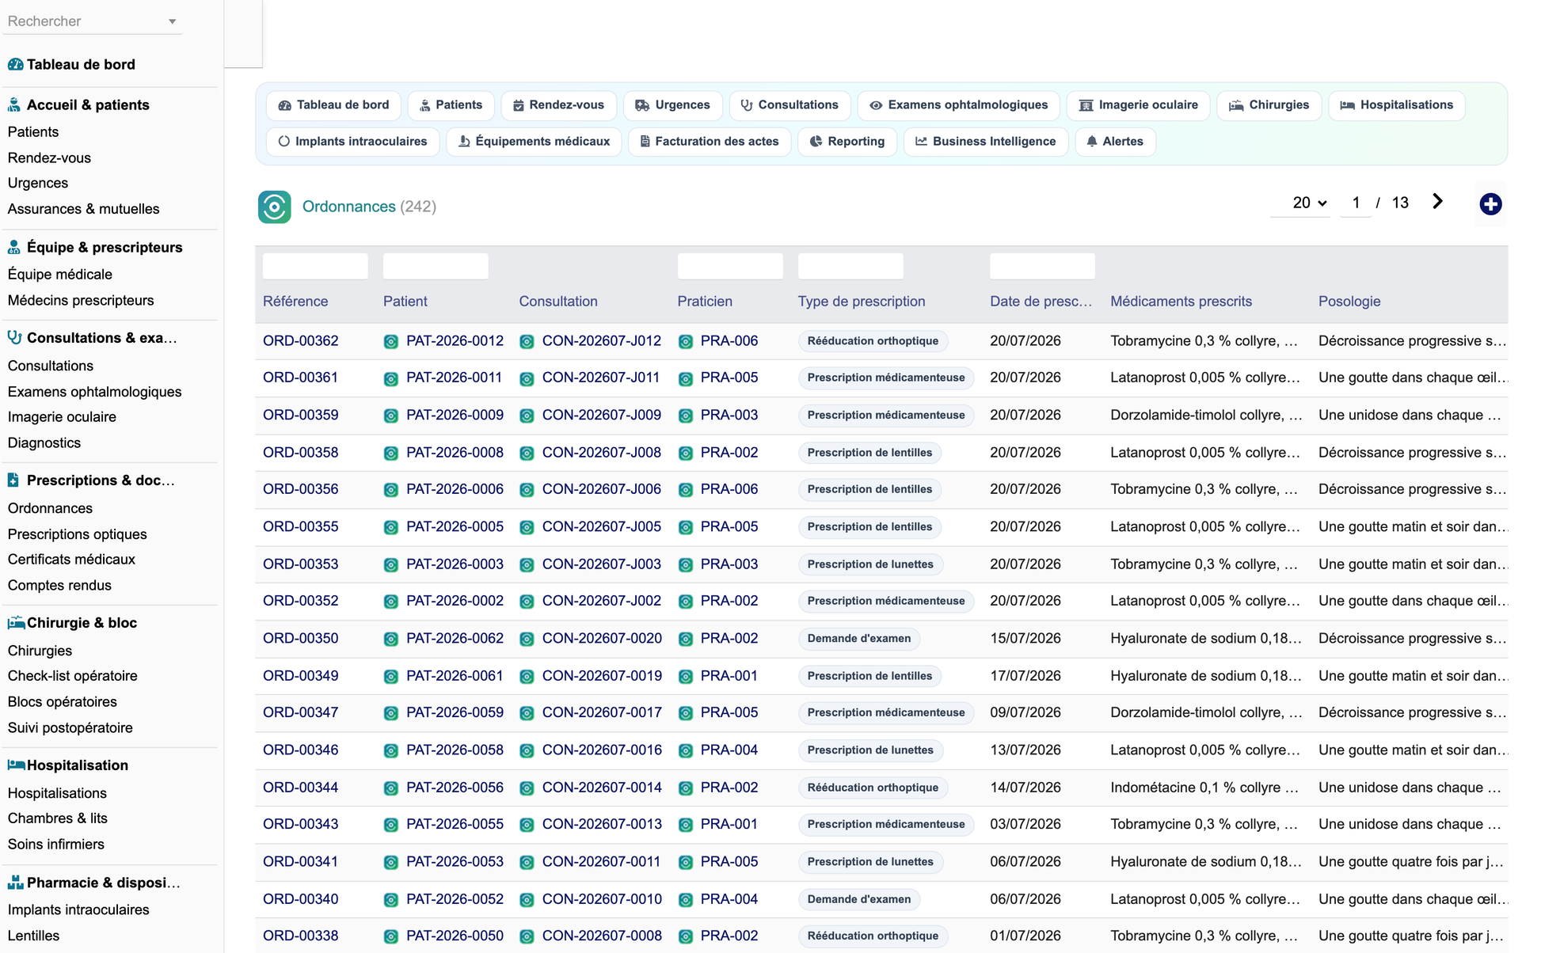Open the Rechercher search dropdown
This screenshot has width=1541, height=953.
pyautogui.click(x=92, y=21)
